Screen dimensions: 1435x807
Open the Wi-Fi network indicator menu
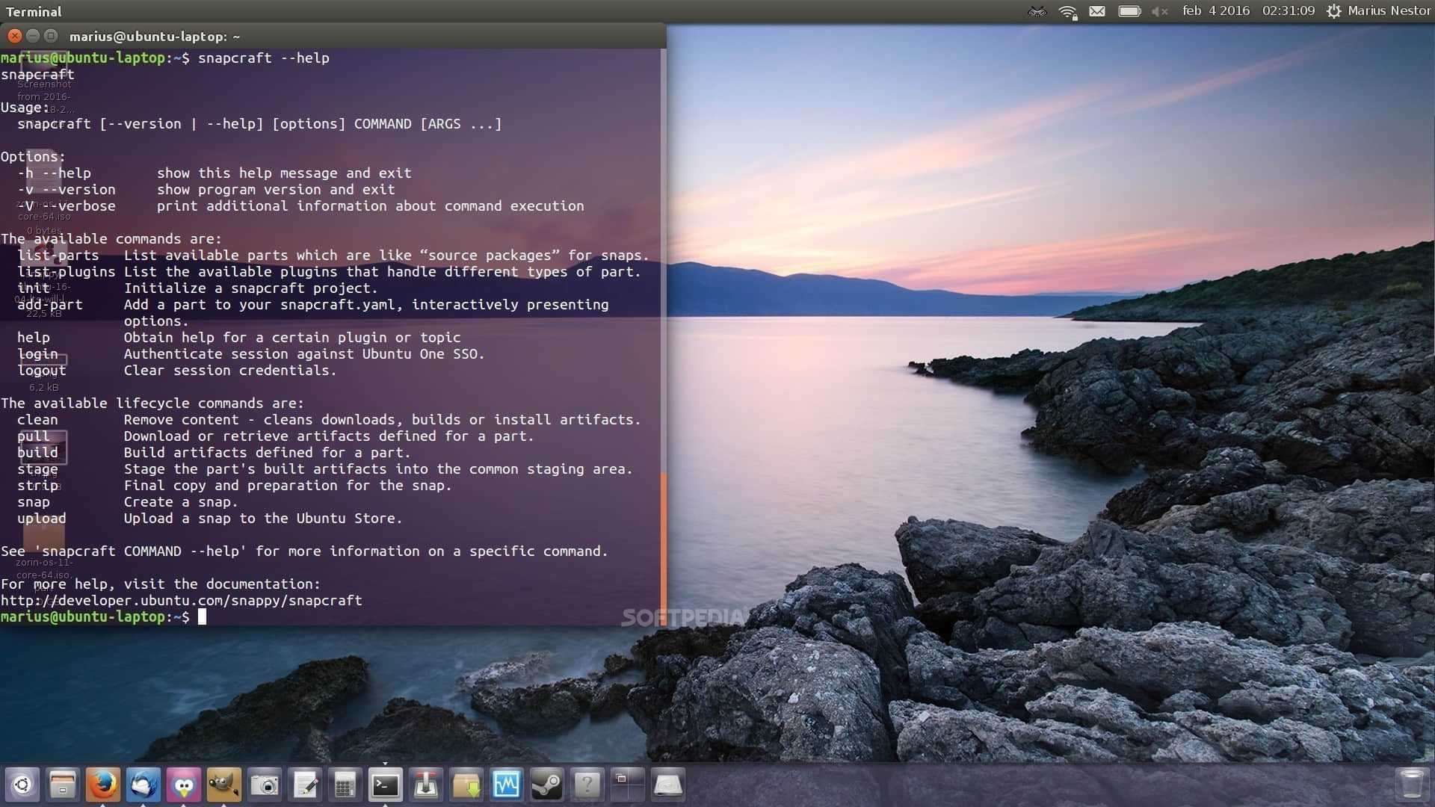point(1065,11)
